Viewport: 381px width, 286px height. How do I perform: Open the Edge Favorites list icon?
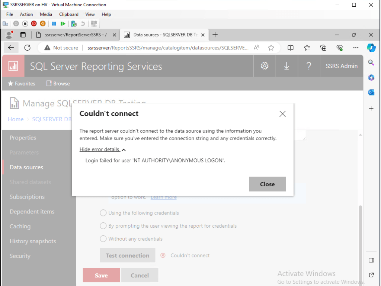307,48
